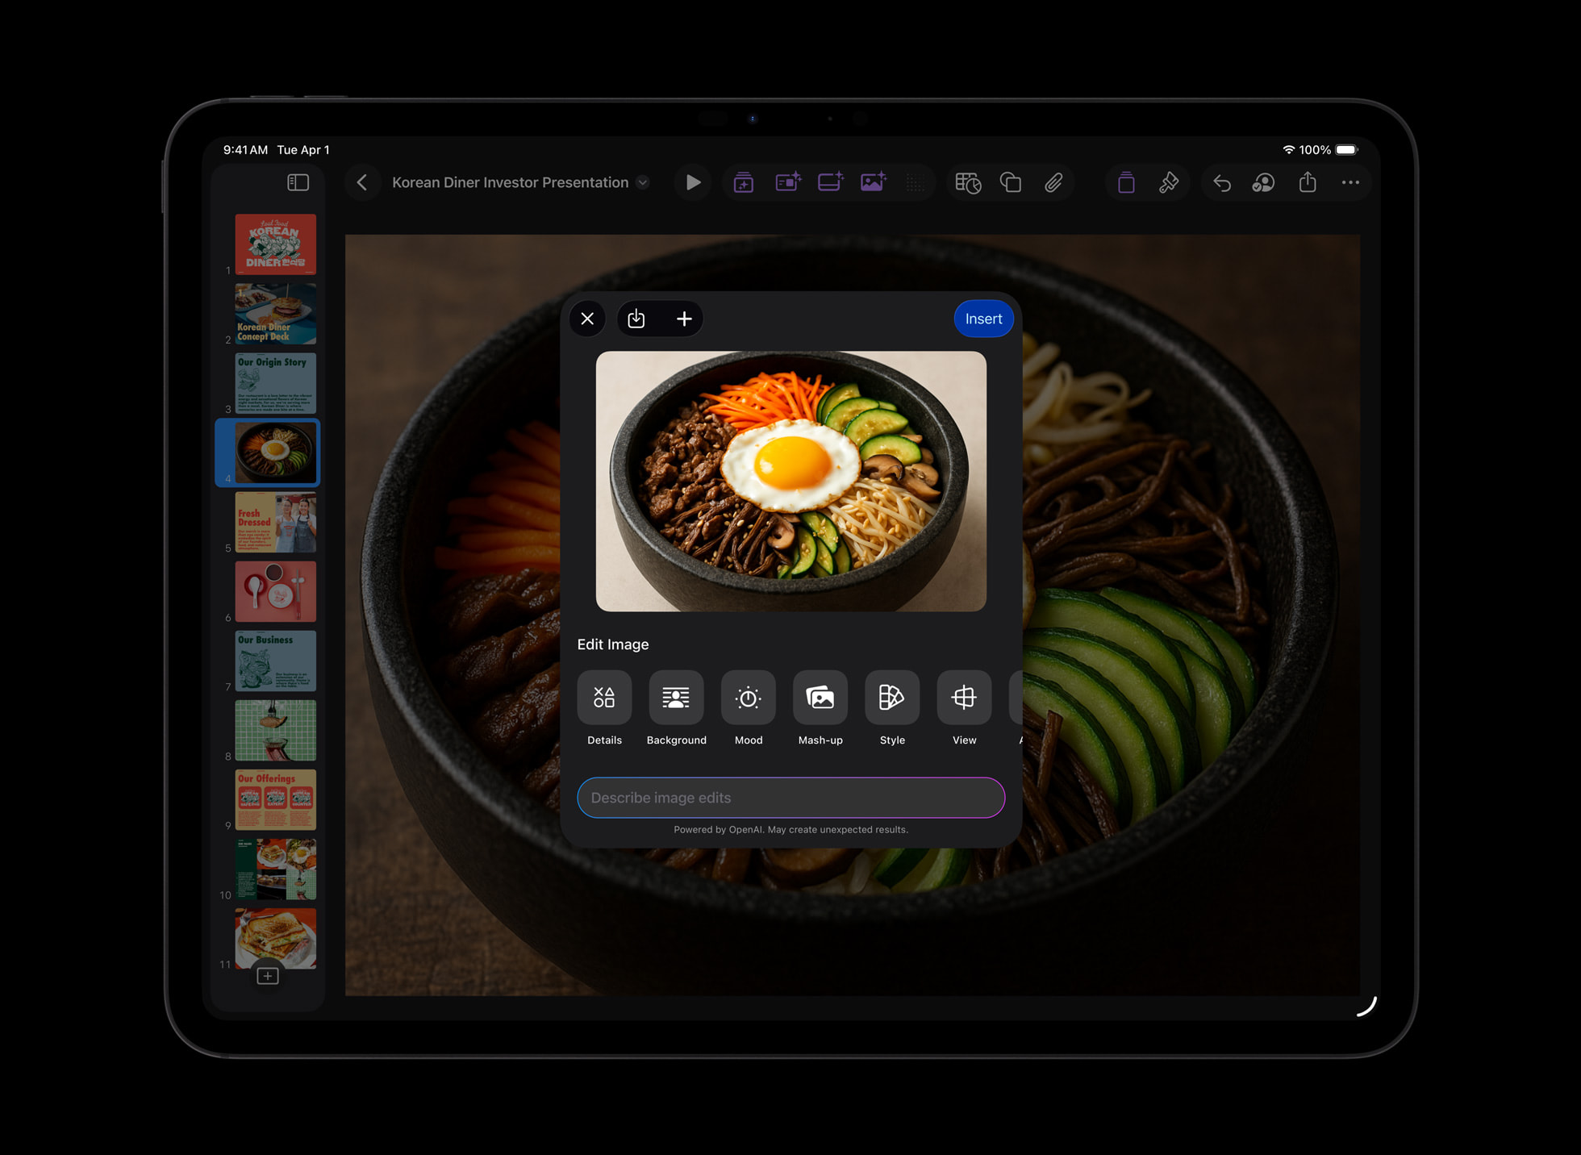The width and height of the screenshot is (1581, 1155).
Task: Open the presentation title dropdown menu
Action: [x=642, y=182]
